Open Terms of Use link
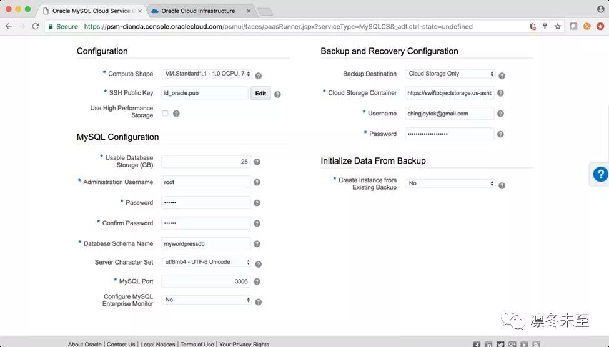 pyautogui.click(x=197, y=345)
